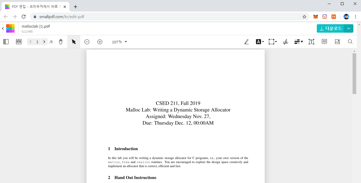Go to next page arrow
Image resolution: width=361 pixels, height=183 pixels.
click(x=44, y=42)
